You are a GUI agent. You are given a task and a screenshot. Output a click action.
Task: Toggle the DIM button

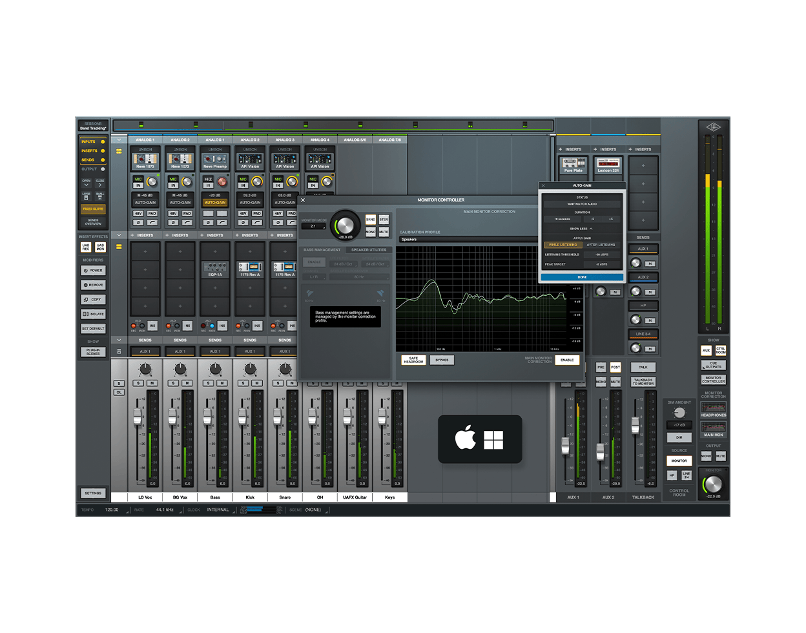click(679, 437)
